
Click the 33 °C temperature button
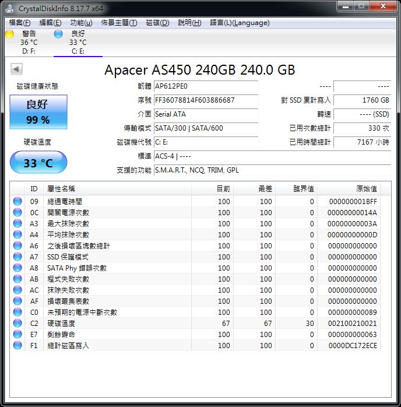click(38, 163)
